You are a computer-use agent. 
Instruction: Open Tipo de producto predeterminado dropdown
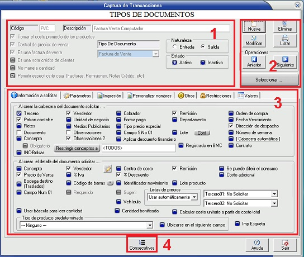[150, 225]
